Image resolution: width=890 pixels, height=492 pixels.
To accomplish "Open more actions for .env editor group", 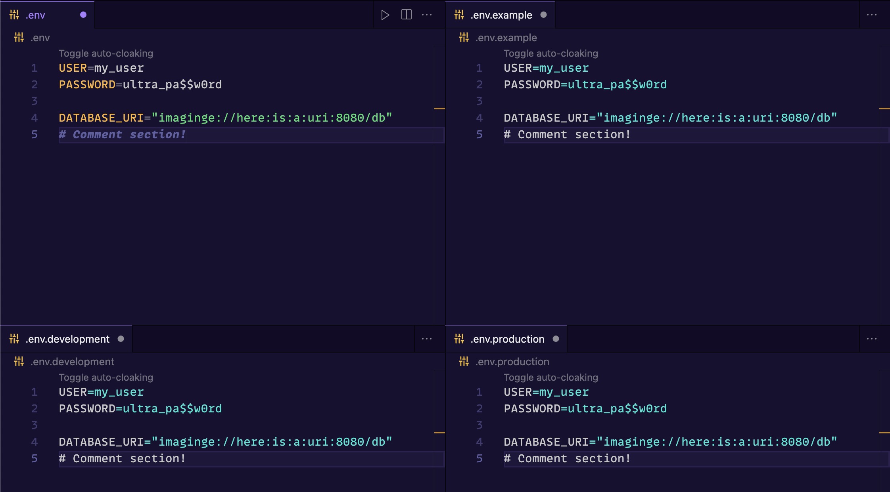I will click(x=427, y=15).
